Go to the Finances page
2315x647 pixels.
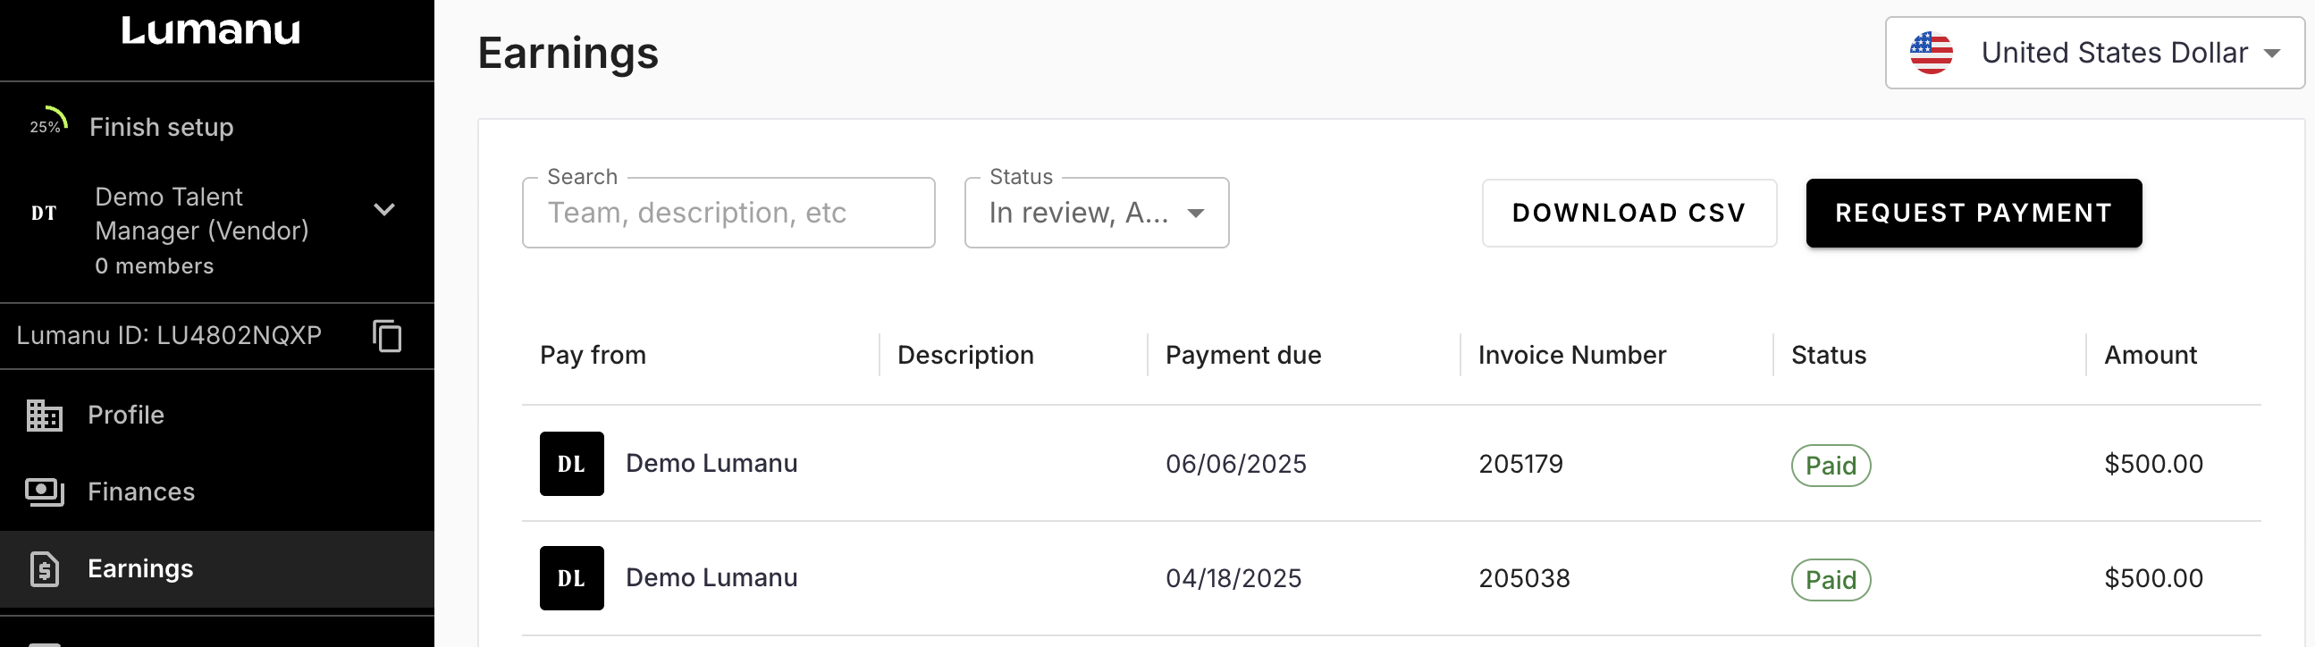(141, 492)
